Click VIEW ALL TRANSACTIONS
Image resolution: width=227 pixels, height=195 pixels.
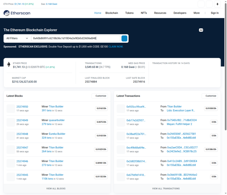click(x=166, y=188)
